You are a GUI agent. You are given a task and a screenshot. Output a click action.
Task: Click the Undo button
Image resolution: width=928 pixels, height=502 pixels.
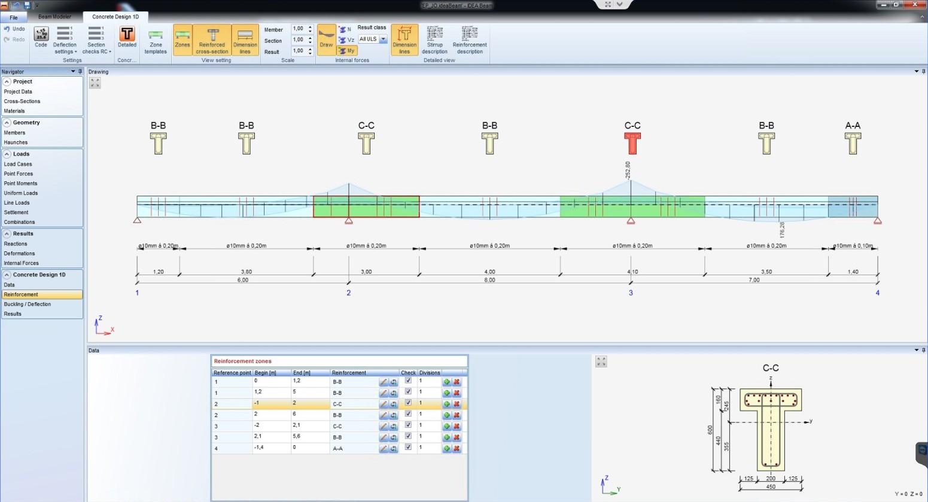14,29
